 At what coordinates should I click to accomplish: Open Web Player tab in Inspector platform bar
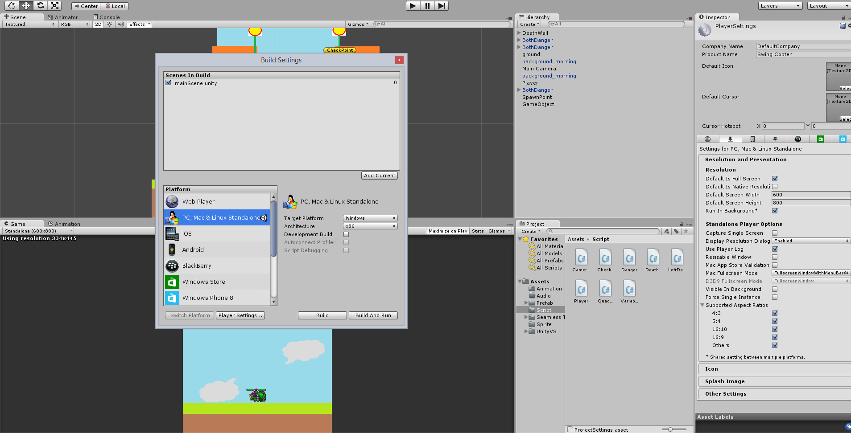click(x=707, y=139)
